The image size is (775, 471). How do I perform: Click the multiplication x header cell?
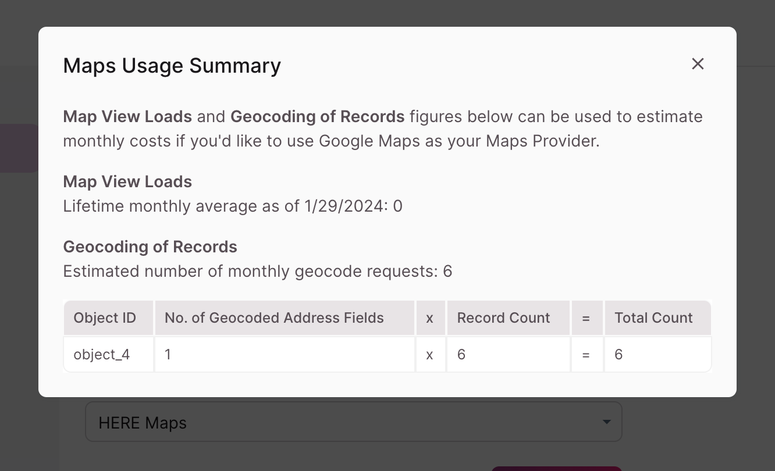pos(430,318)
